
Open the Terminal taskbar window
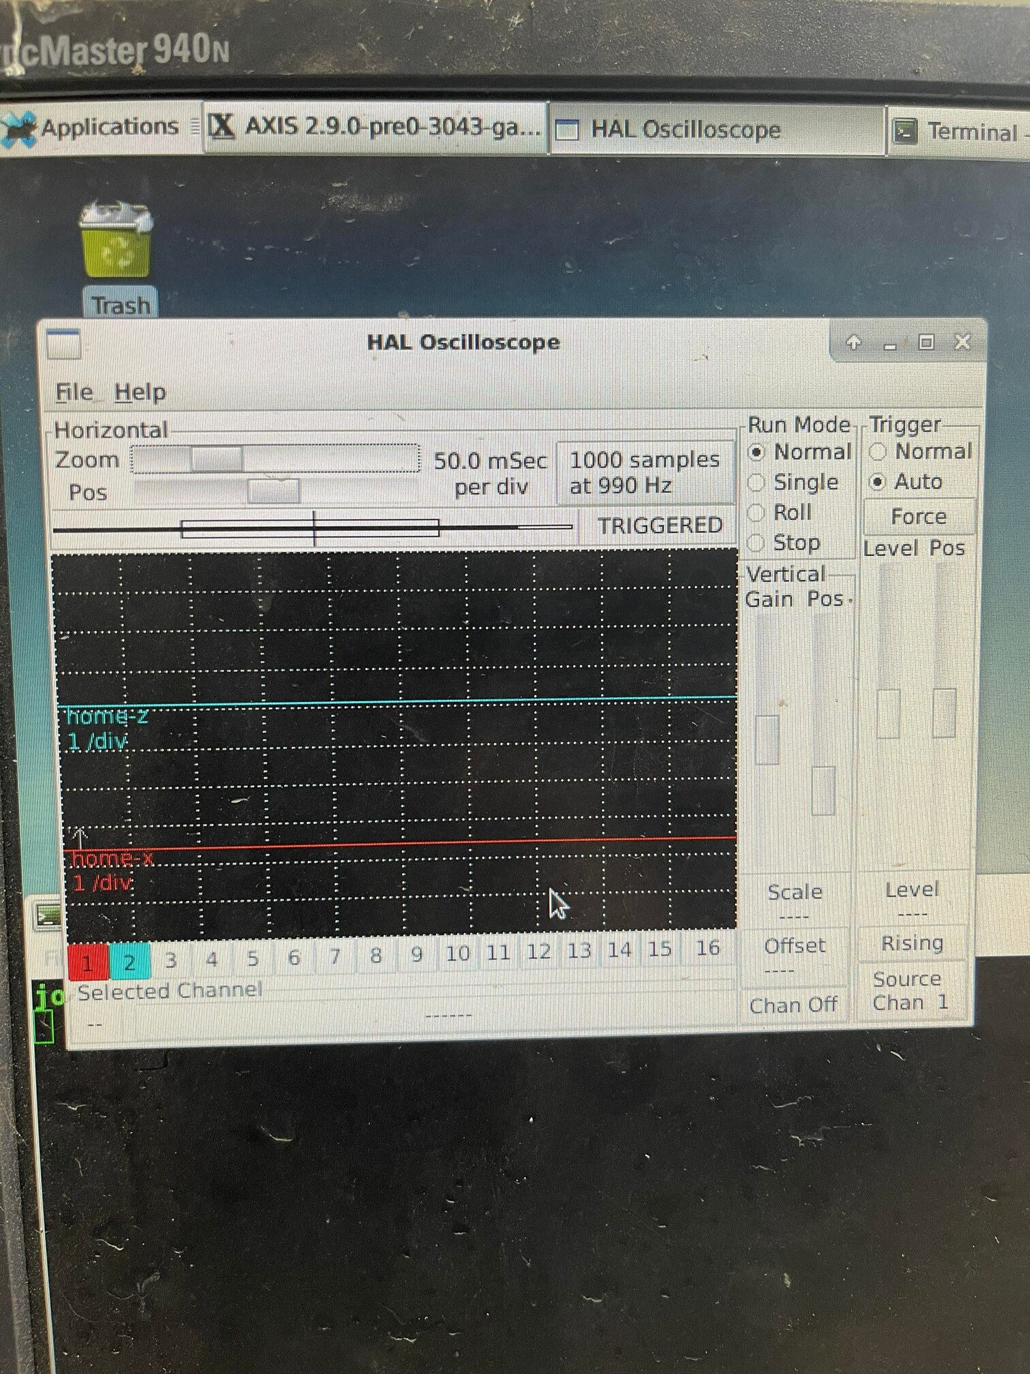point(959,132)
